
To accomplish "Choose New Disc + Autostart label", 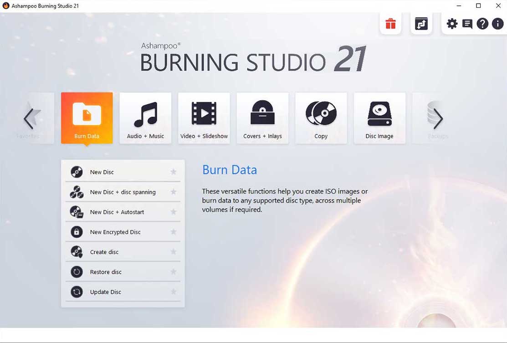I will coord(117,212).
